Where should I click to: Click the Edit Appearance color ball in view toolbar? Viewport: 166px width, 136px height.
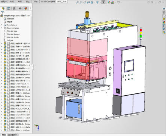(x=109, y=2)
